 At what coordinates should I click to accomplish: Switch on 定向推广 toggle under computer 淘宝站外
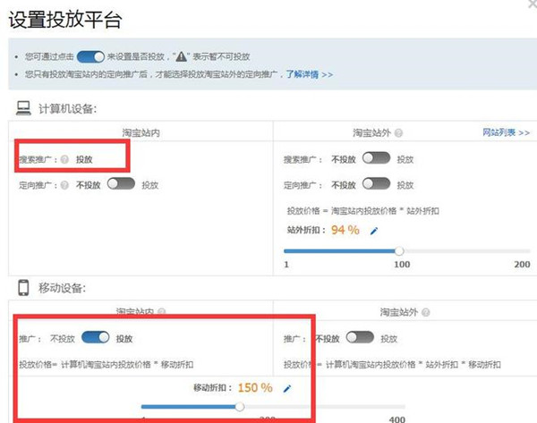click(x=376, y=184)
